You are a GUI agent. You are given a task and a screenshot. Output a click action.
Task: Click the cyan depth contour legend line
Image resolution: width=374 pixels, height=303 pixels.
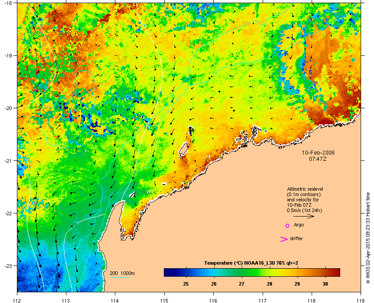119,277
